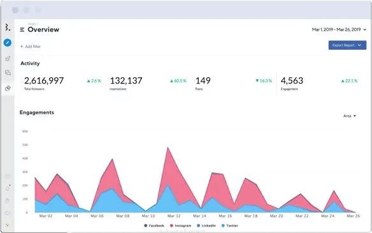Click the breadcrumb above Overview title
Viewport: 372px width, 233px height.
[32, 24]
